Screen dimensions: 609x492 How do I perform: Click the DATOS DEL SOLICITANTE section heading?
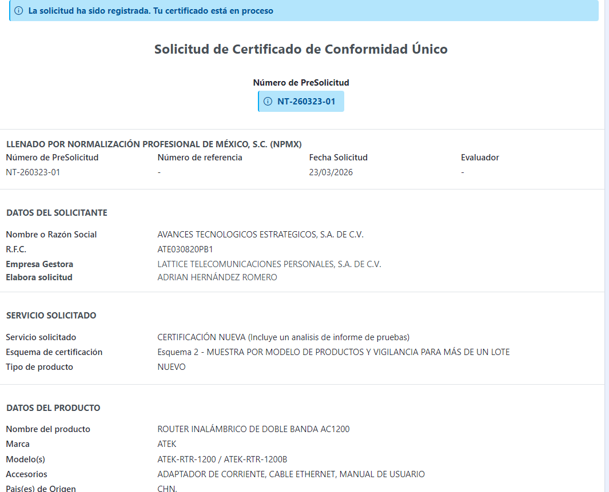(57, 213)
